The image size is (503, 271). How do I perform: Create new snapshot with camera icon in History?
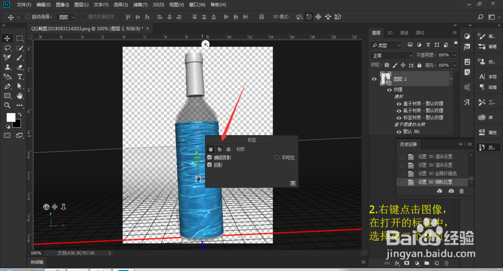click(451, 191)
